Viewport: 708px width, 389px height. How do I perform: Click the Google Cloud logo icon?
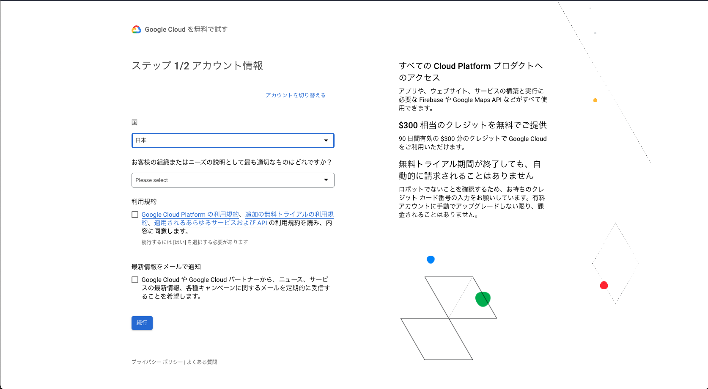136,29
